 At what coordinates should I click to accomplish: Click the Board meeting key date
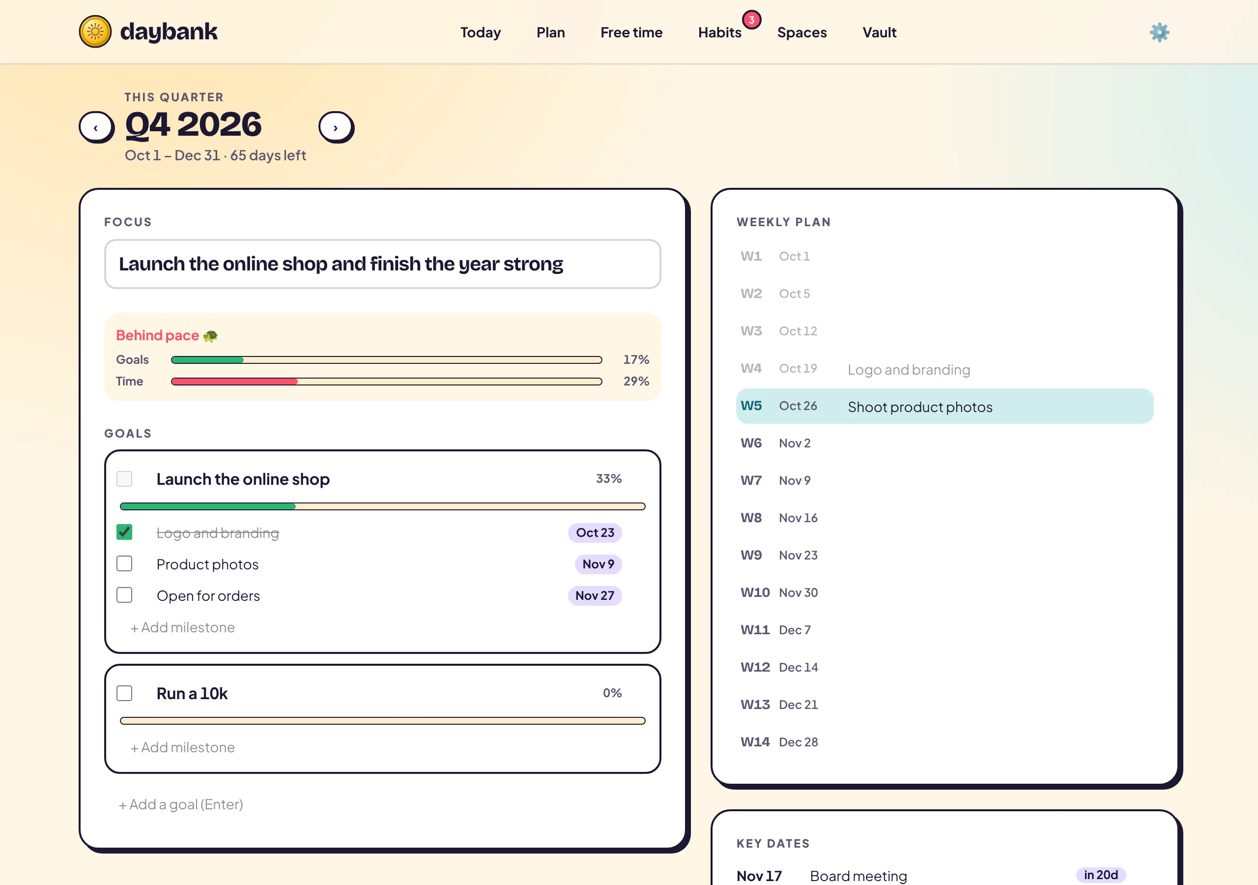click(858, 876)
